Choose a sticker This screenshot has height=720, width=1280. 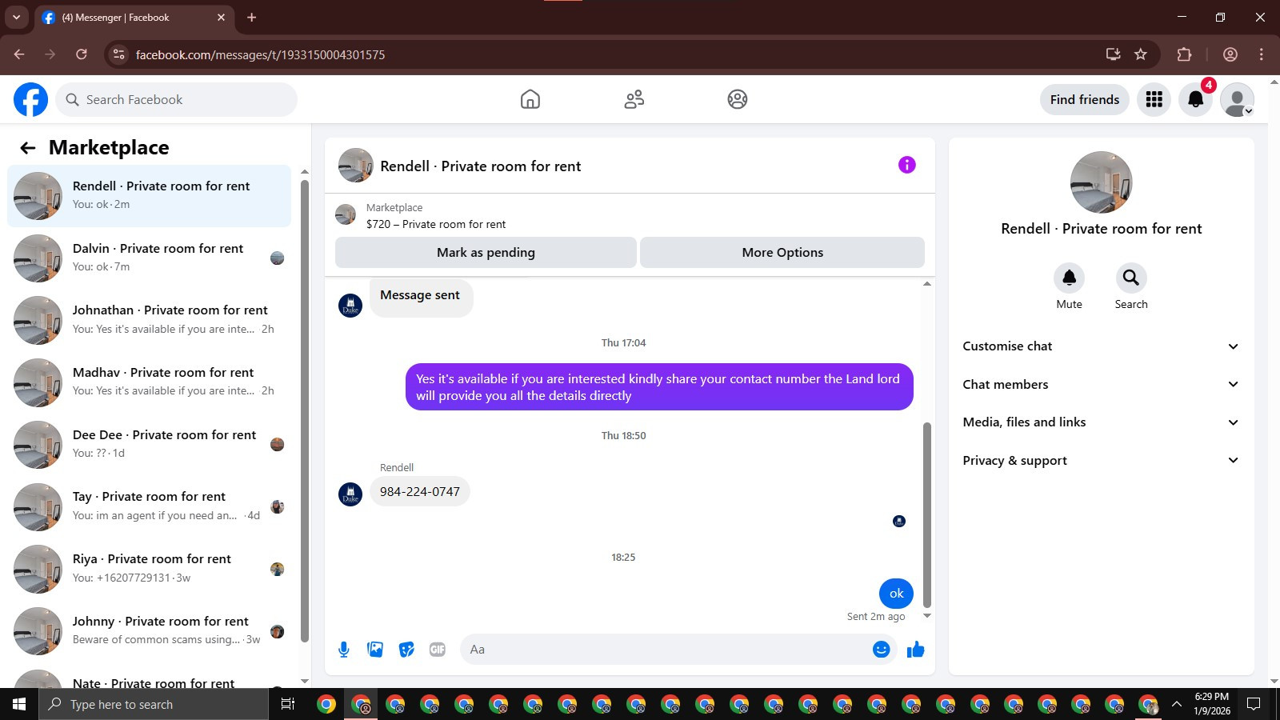click(x=406, y=650)
